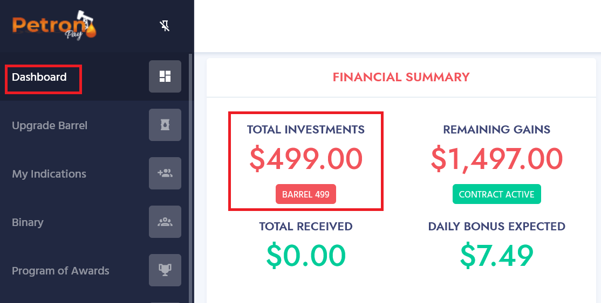
Task: Open Program of Awards in the sidebar
Action: click(x=60, y=271)
